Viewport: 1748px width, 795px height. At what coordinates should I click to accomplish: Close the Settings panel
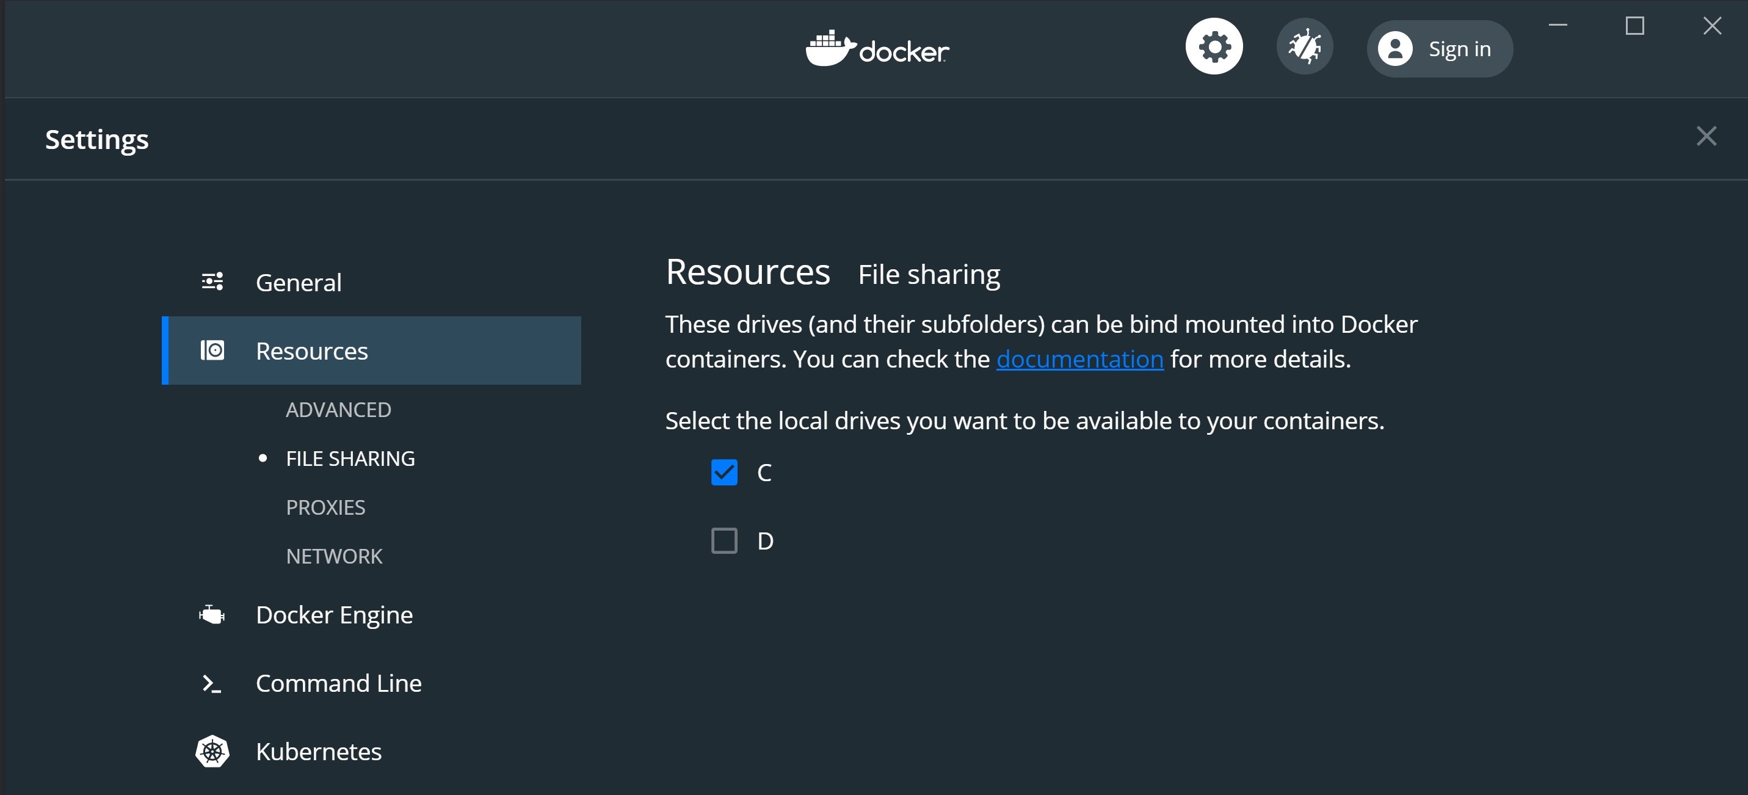1706,136
